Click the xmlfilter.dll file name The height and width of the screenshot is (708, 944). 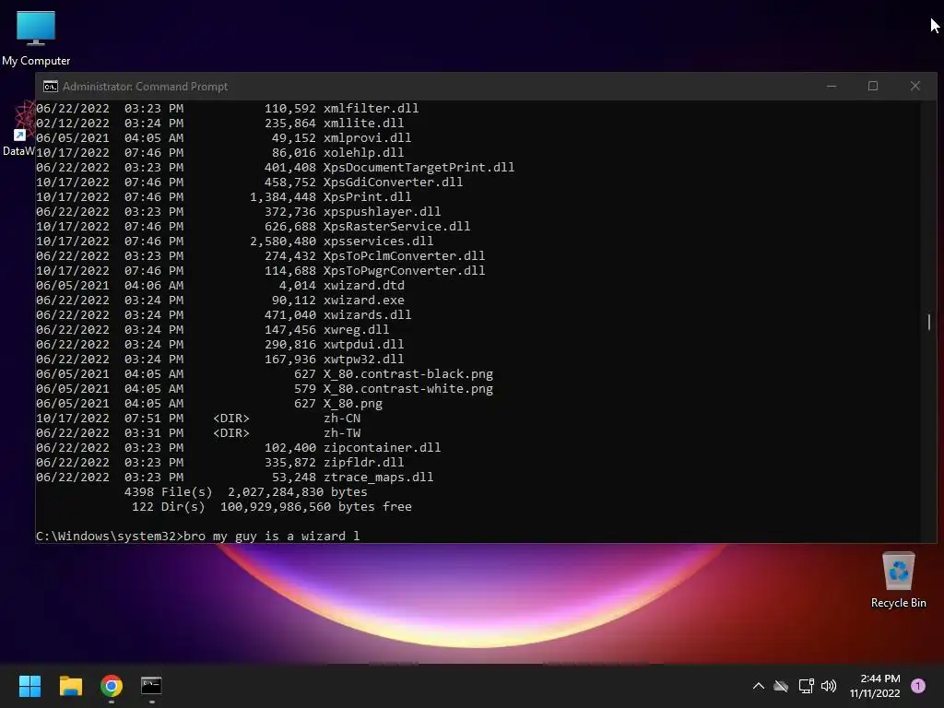pyautogui.click(x=371, y=109)
